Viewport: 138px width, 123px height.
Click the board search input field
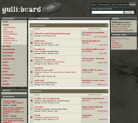(x=108, y=12)
